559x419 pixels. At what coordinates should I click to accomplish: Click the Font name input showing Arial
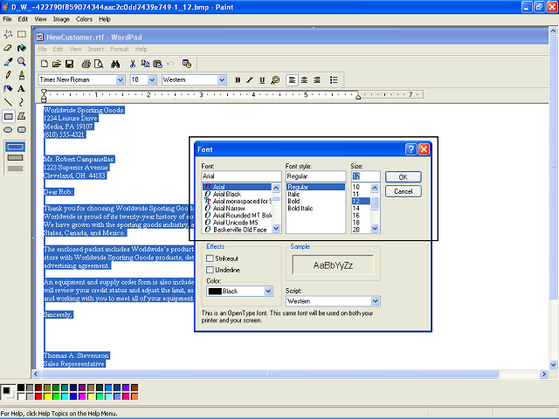(x=241, y=176)
